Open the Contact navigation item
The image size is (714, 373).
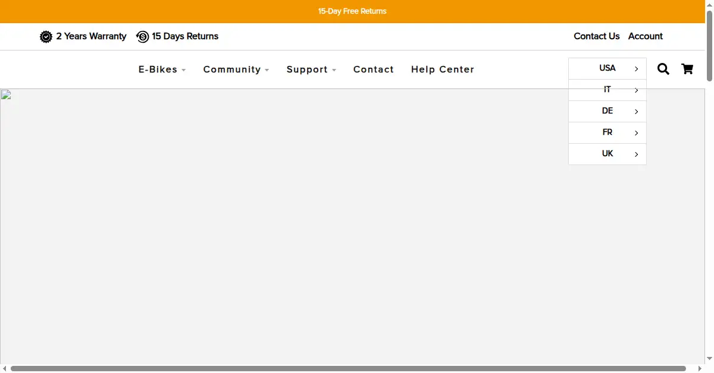pyautogui.click(x=374, y=69)
